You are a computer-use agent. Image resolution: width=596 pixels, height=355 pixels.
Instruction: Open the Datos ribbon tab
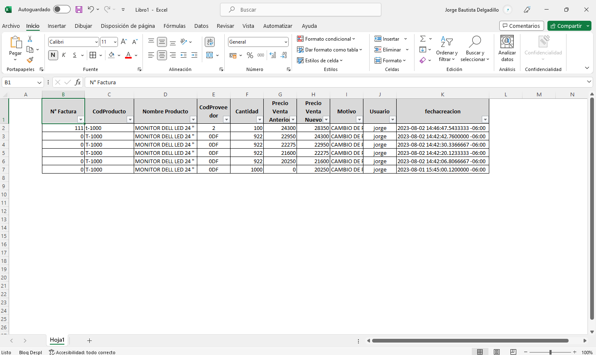(x=201, y=26)
